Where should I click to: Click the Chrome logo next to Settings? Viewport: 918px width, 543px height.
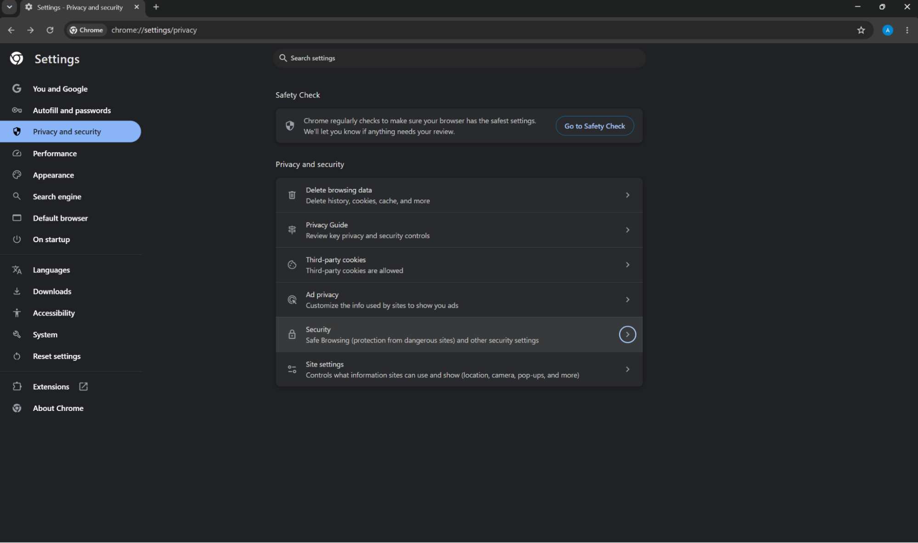pyautogui.click(x=17, y=59)
